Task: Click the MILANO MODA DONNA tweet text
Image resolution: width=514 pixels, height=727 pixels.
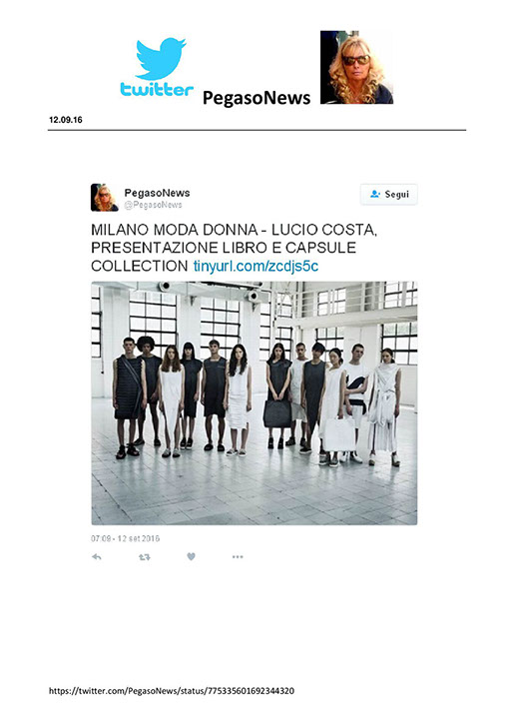Action: [235, 248]
